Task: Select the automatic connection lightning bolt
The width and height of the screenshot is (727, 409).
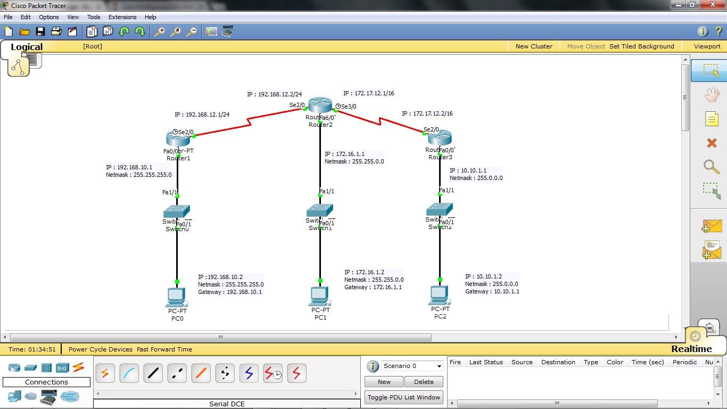Action: (x=105, y=373)
